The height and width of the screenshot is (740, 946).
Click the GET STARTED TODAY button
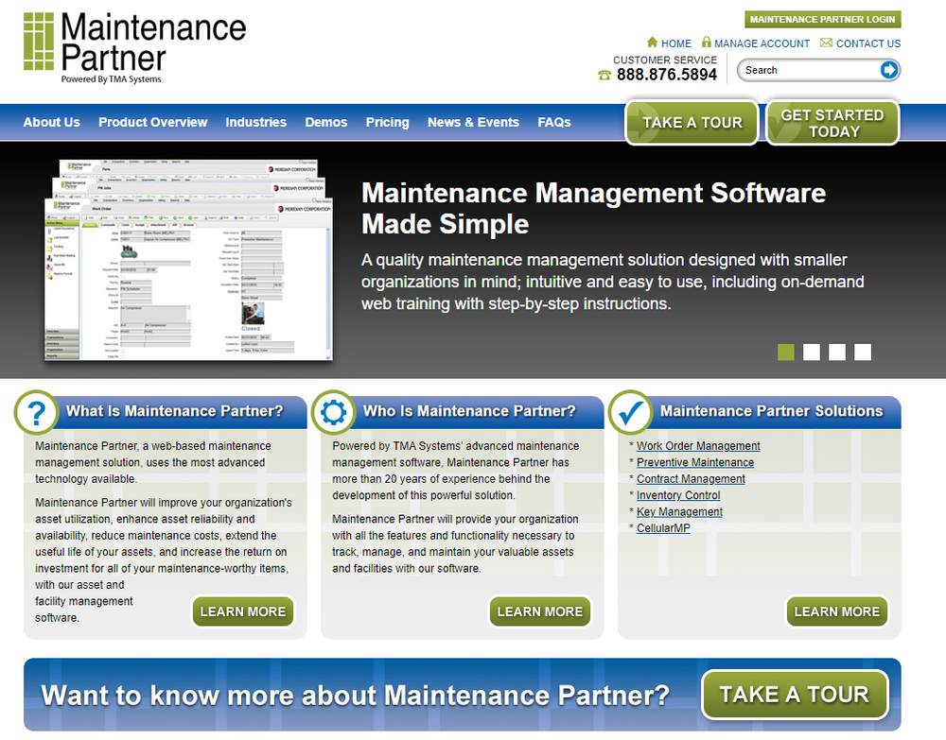click(831, 122)
